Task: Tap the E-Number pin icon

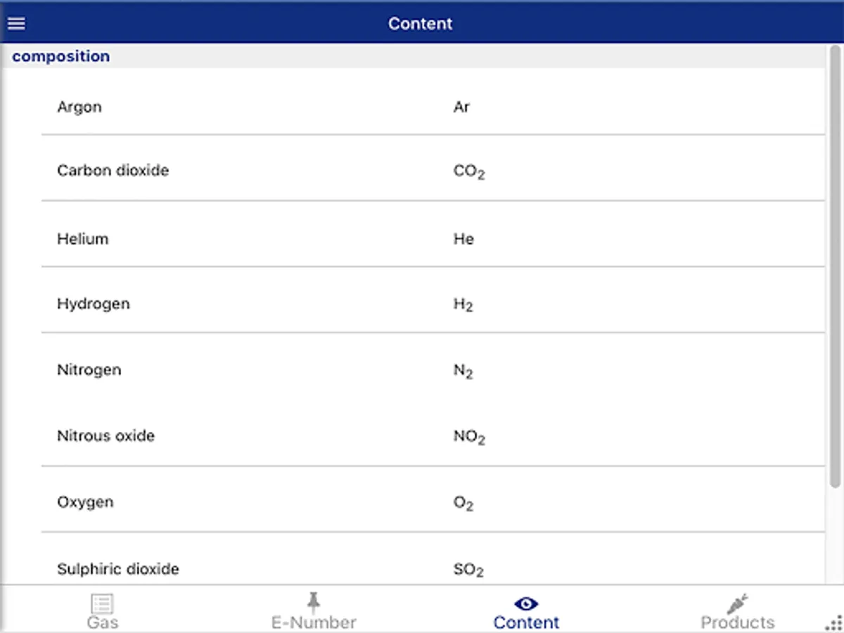Action: click(314, 602)
